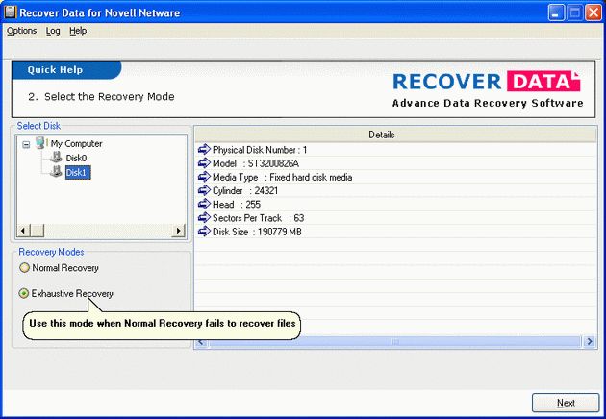This screenshot has width=606, height=419.
Task: Select 'Model : ST3200826A' text
Action: coord(256,163)
